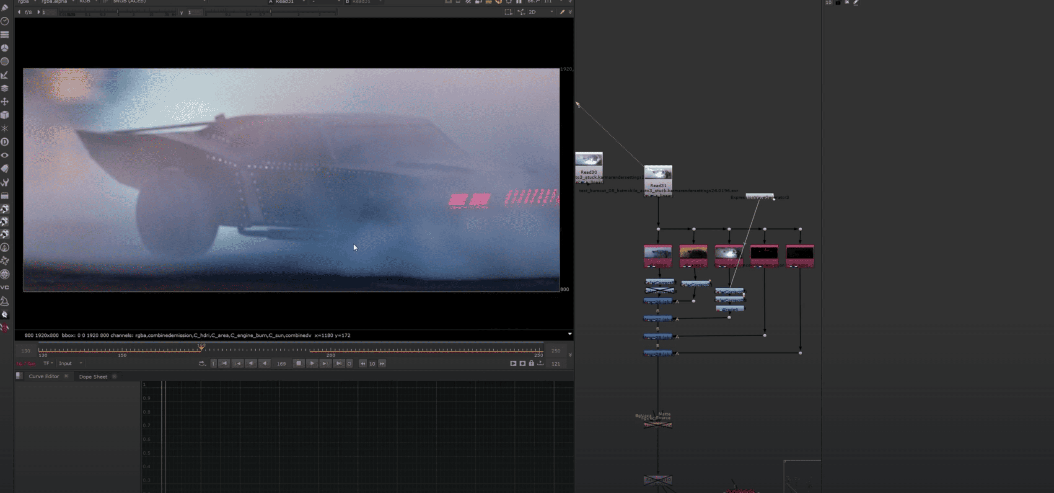Screen dimensions: 1054x493
Task: Set the in point with I button
Action: (213, 364)
